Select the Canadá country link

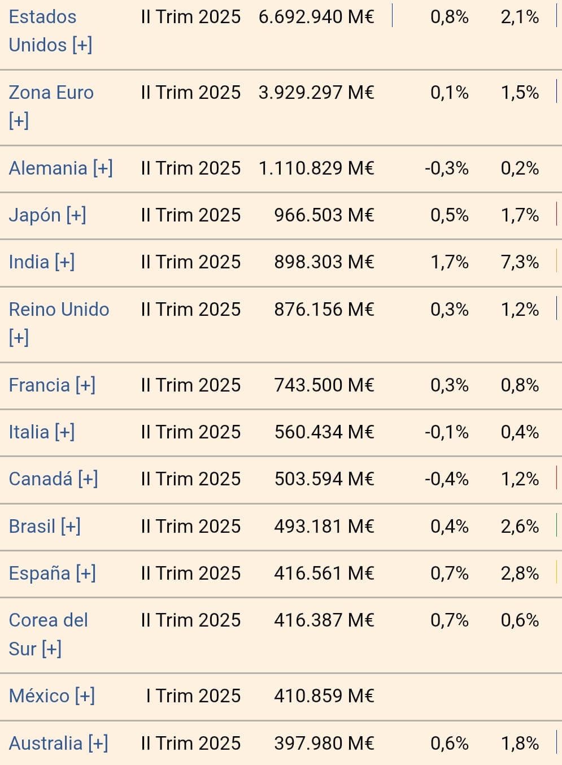pyautogui.click(x=40, y=479)
